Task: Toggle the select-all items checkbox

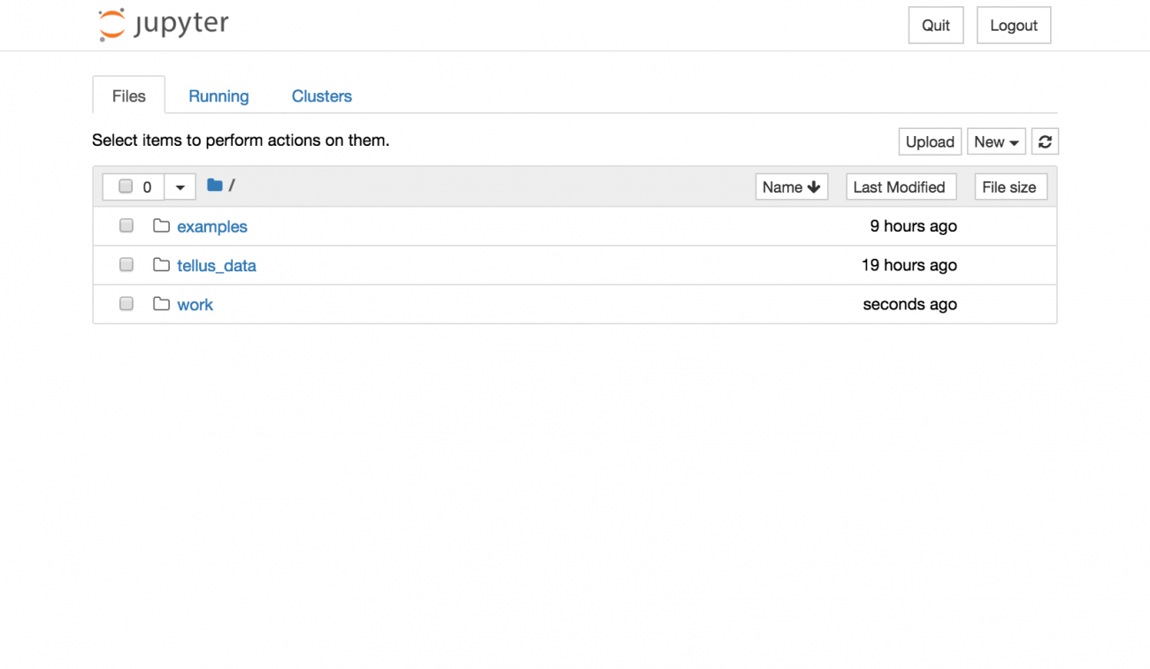Action: coord(126,186)
